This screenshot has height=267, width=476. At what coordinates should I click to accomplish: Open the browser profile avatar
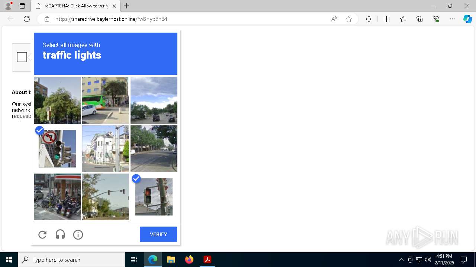point(8,6)
